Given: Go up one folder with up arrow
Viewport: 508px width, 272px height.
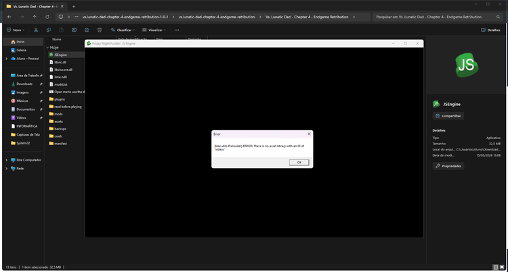Looking at the screenshot, I should pyautogui.click(x=35, y=17).
